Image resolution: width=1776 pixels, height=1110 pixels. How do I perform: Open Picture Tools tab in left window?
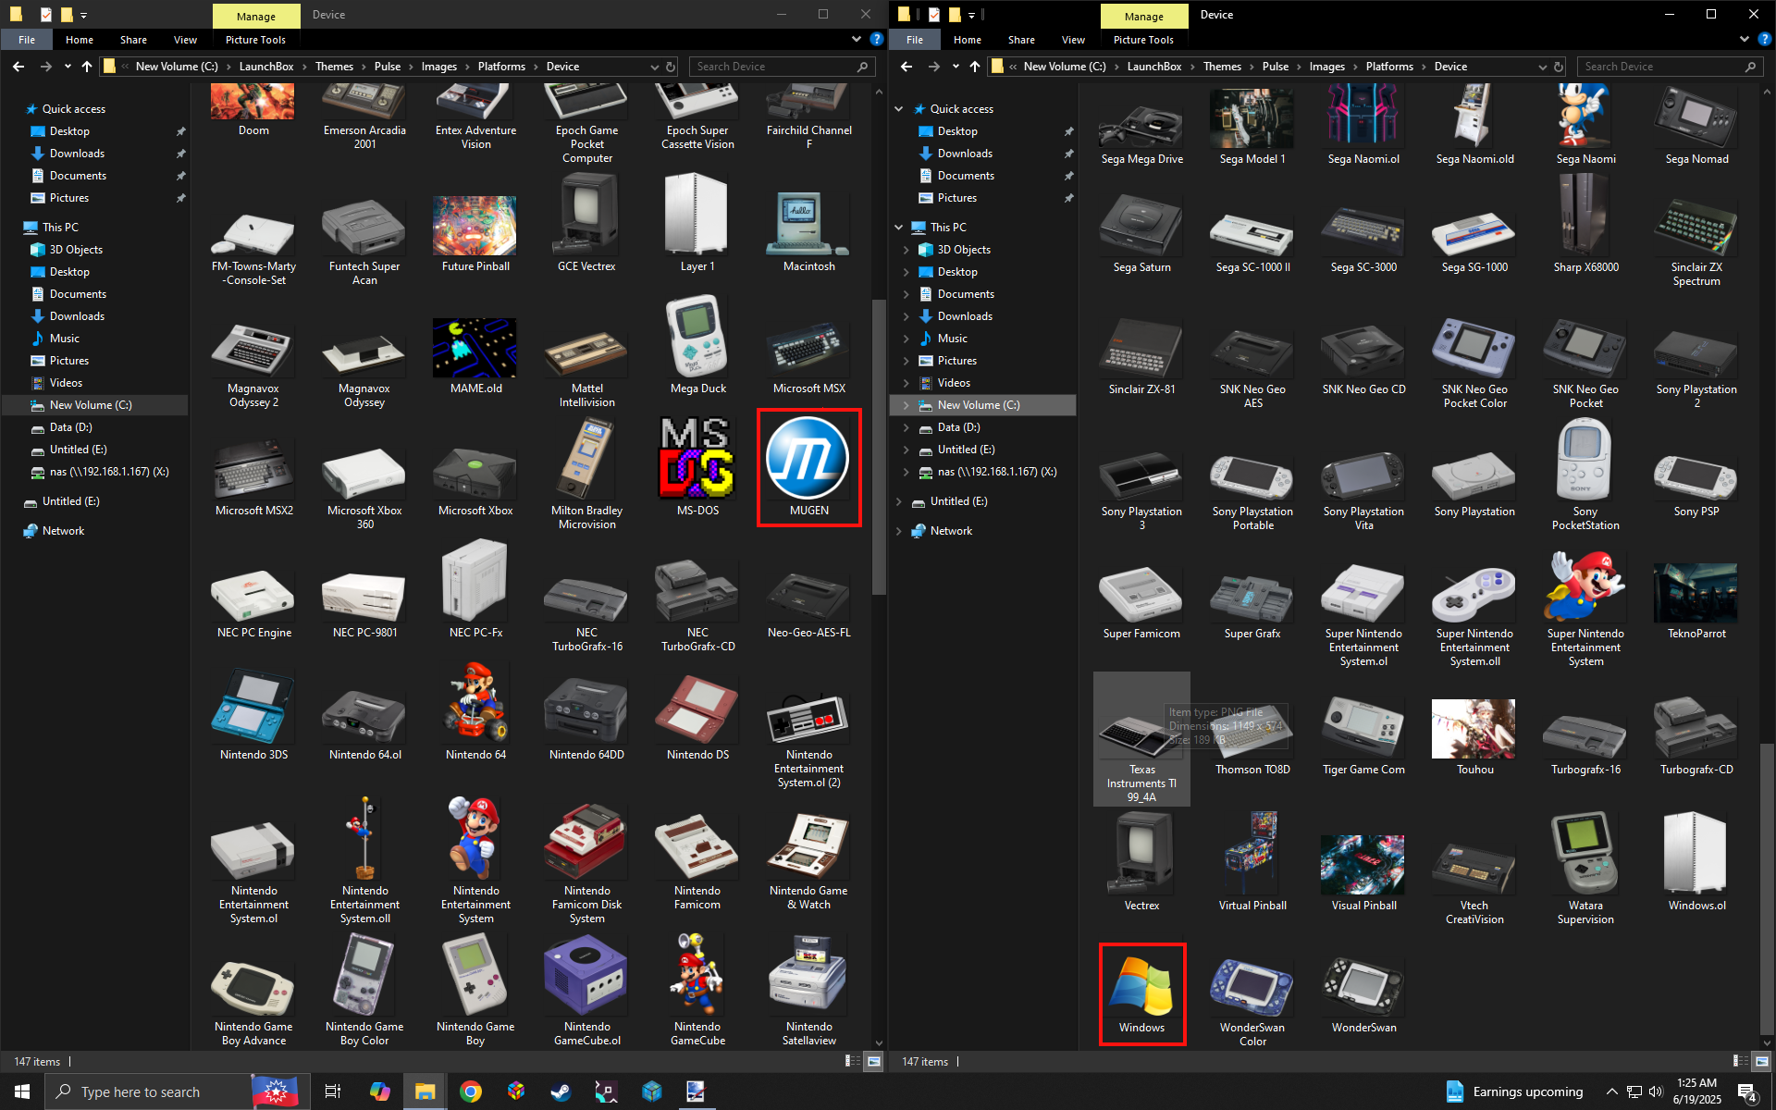point(255,40)
